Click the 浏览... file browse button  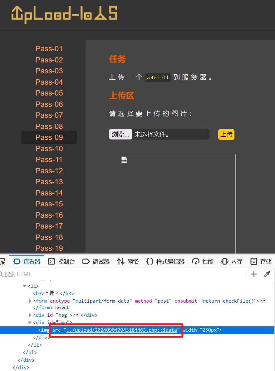(x=120, y=134)
